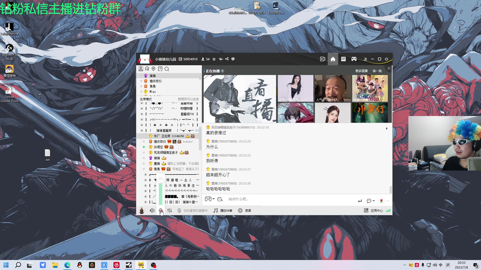The height and width of the screenshot is (270, 481).
Task: Expand the flower gift panel arrow
Action: [388, 201]
